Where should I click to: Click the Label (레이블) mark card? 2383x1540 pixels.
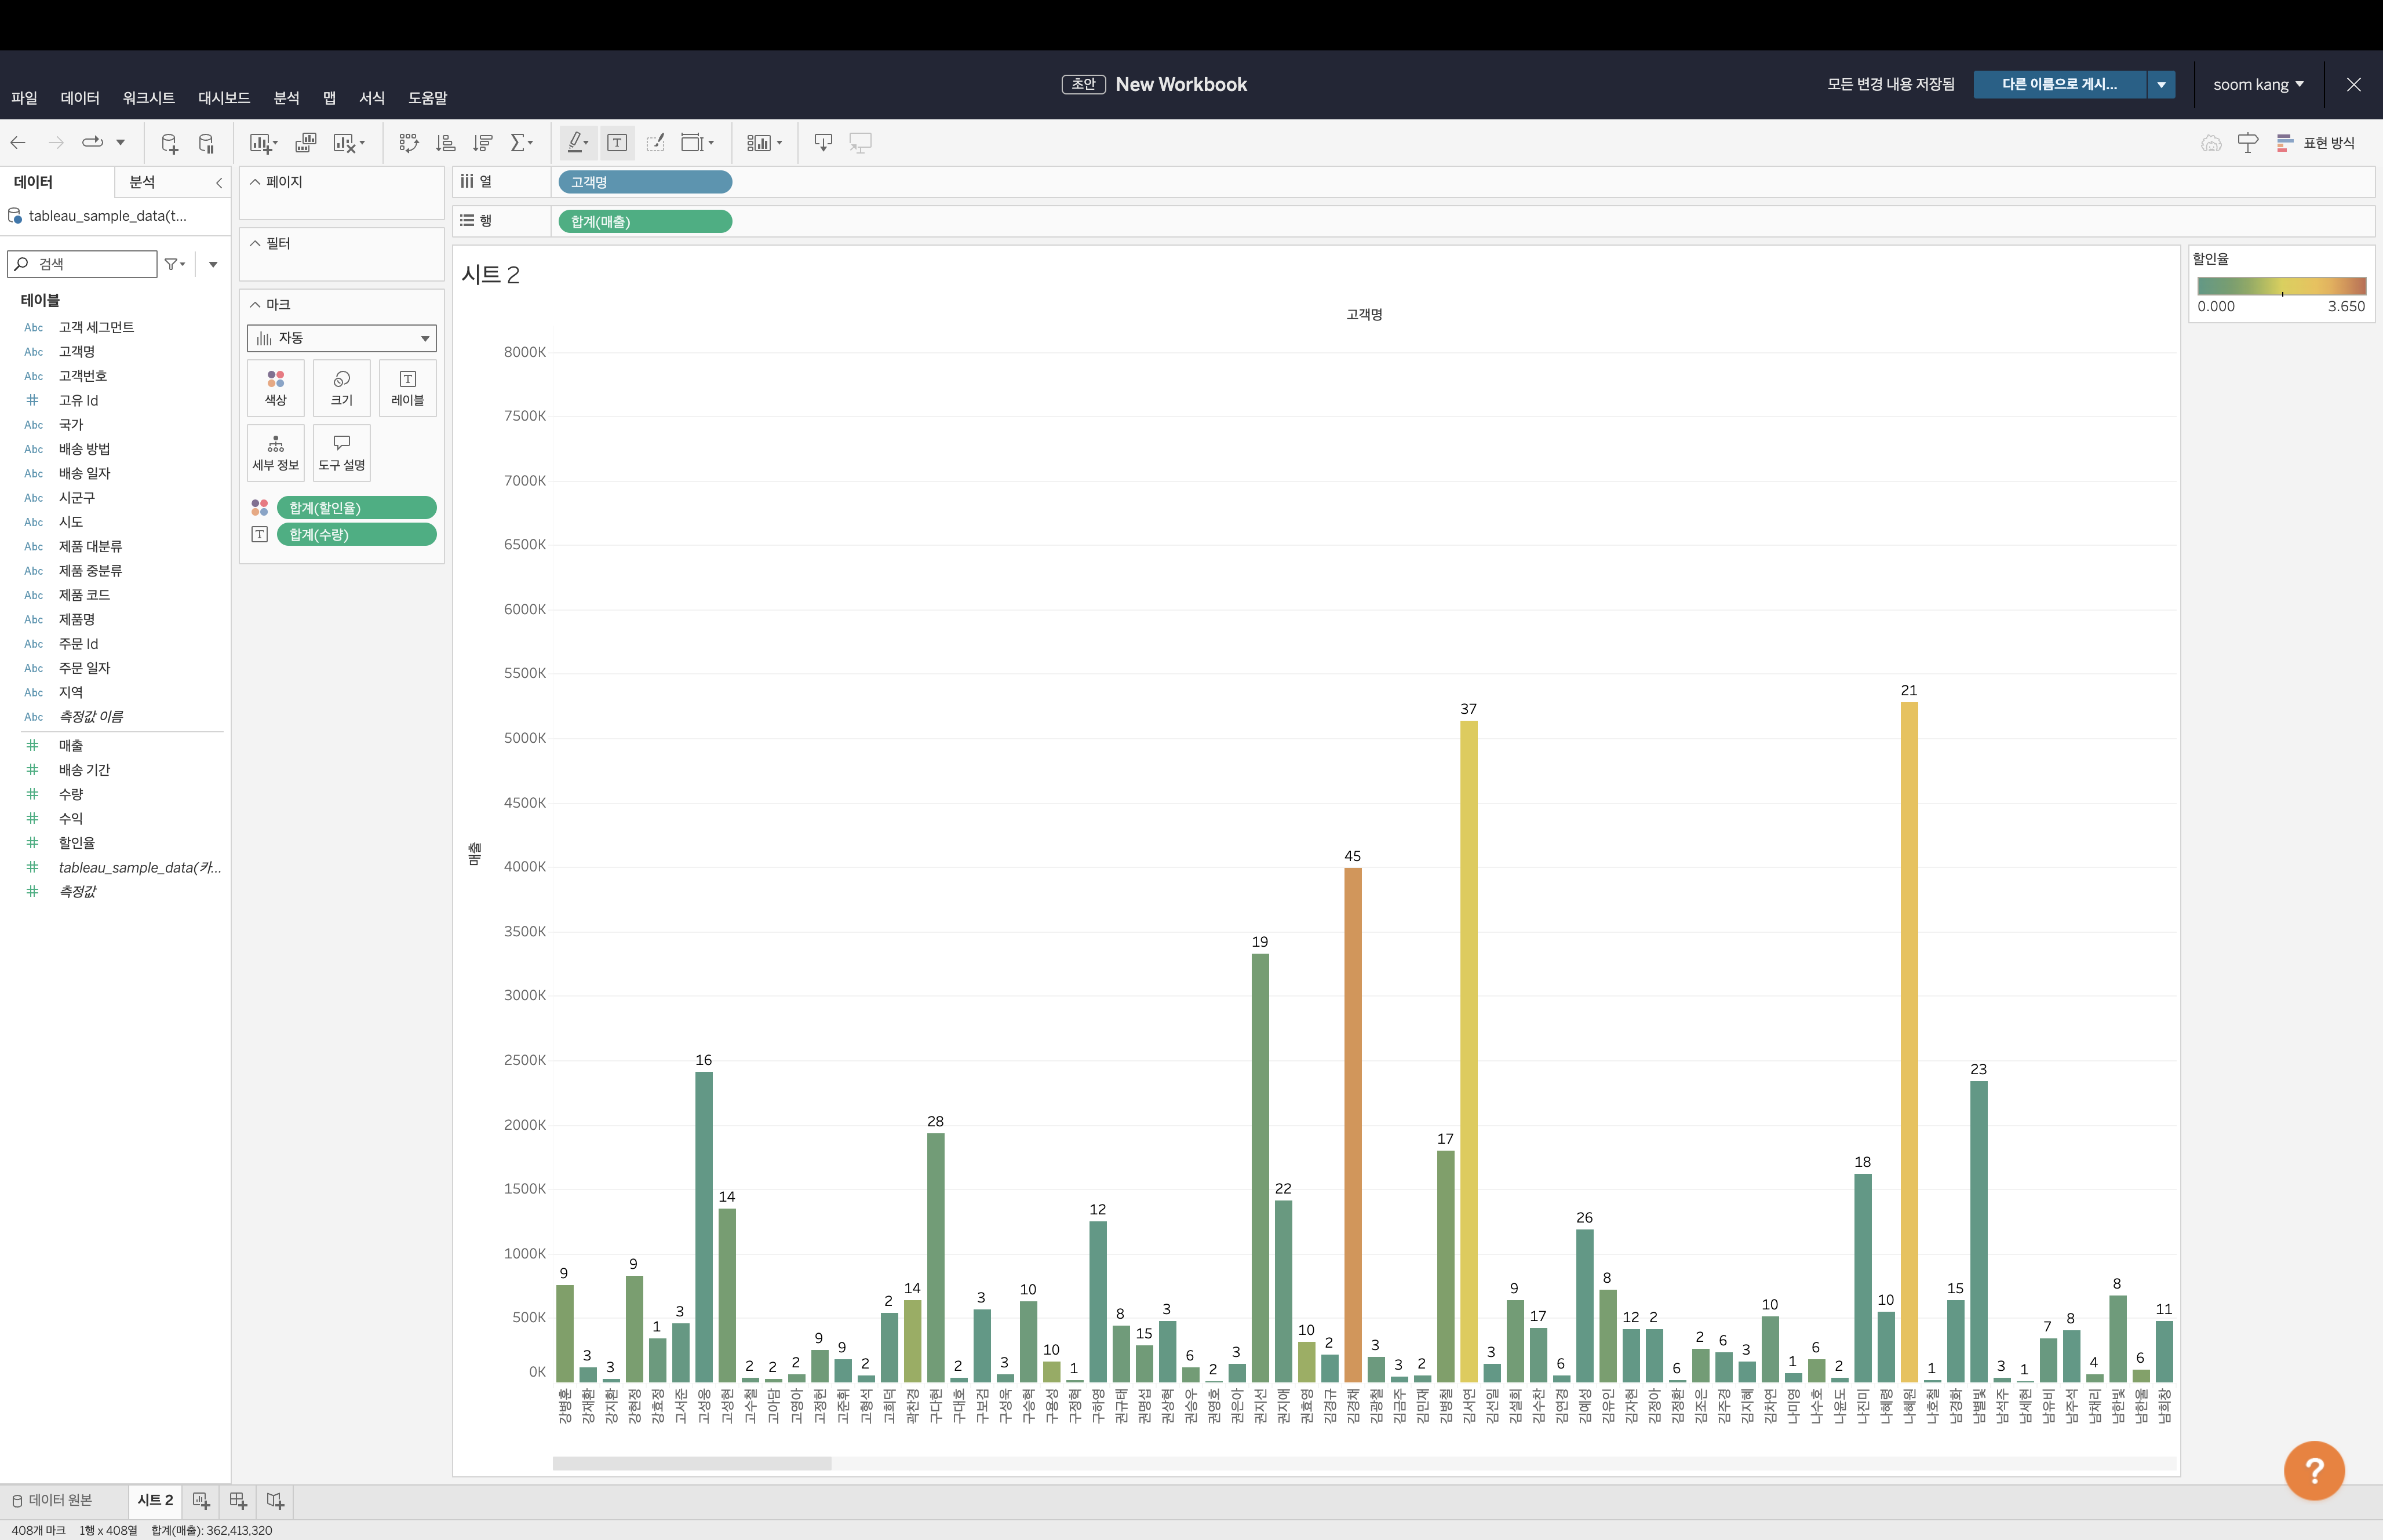tap(408, 388)
